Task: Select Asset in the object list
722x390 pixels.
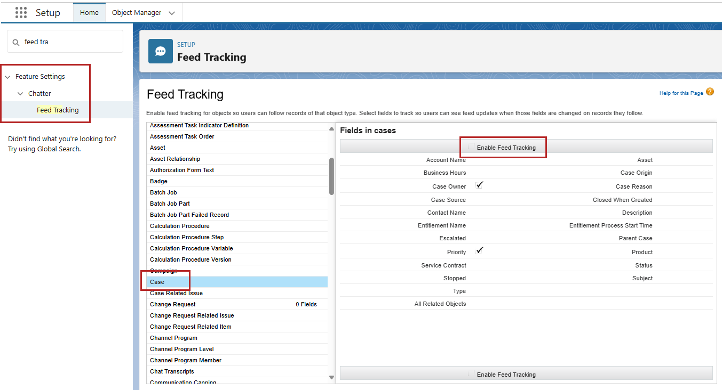Action: tap(237, 148)
